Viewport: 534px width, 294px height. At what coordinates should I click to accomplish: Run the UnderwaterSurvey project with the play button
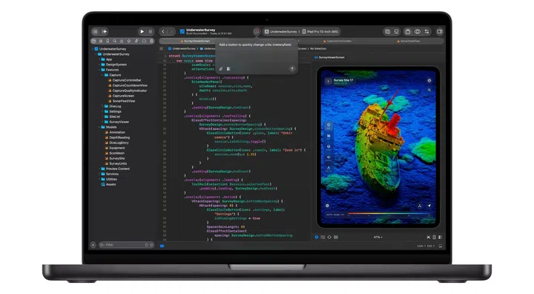pos(142,32)
